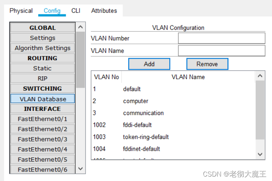
Task: Open RIP routing configuration
Action: pyautogui.click(x=42, y=79)
